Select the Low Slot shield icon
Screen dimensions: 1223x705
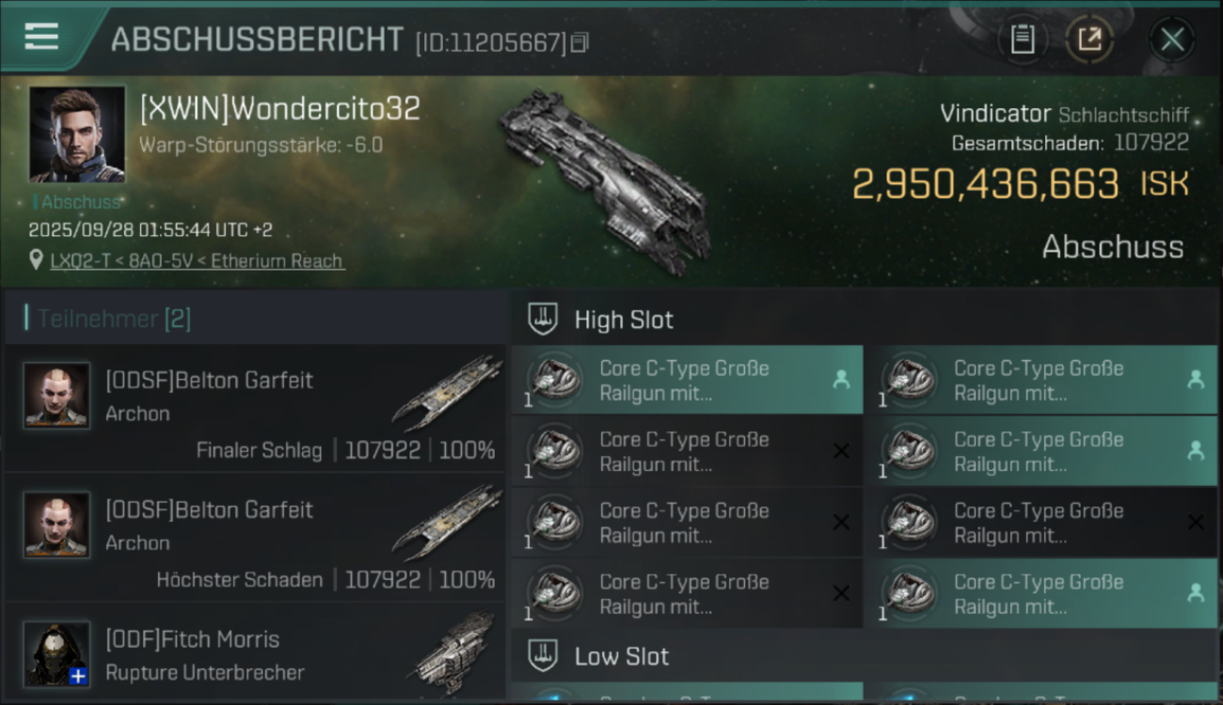click(x=543, y=655)
